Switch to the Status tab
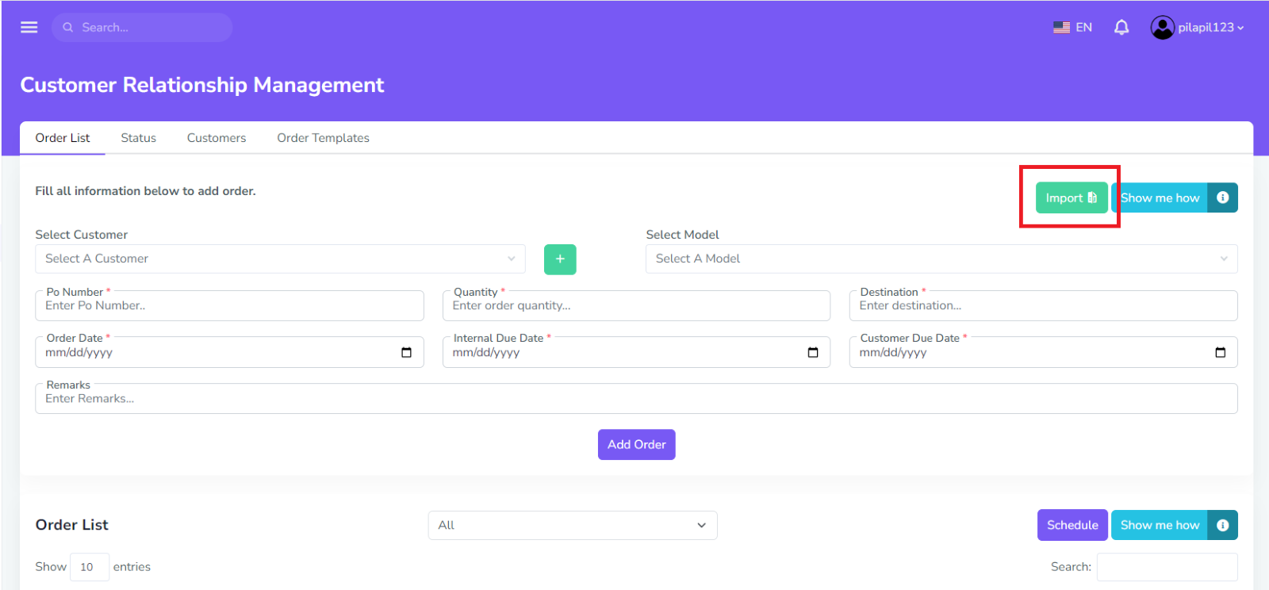The image size is (1269, 590). coord(138,138)
